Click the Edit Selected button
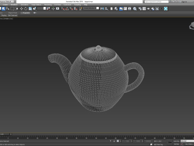Viewport: 194px width, 146px height. (x=13, y=15)
